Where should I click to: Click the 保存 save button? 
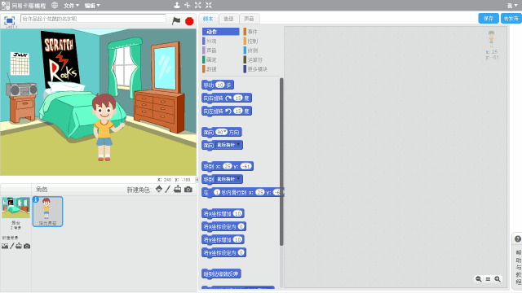(x=489, y=19)
